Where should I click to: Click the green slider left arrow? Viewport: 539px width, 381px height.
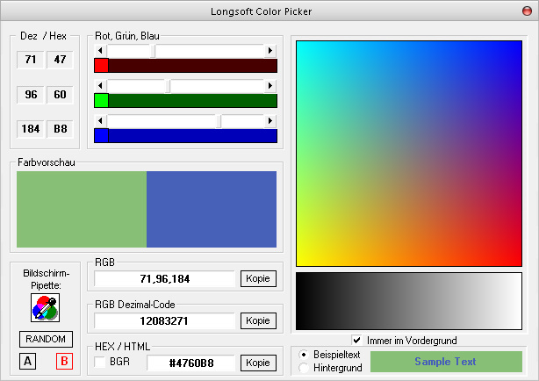[100, 86]
